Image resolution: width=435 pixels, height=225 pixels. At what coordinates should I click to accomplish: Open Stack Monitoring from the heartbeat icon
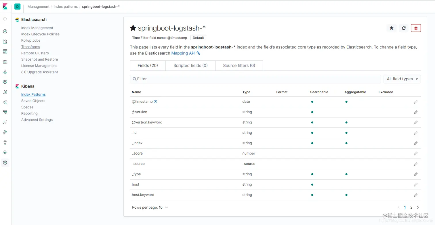(x=5, y=152)
